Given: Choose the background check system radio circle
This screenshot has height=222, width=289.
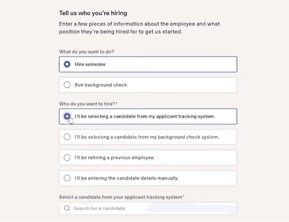Looking at the screenshot, I should (67, 137).
